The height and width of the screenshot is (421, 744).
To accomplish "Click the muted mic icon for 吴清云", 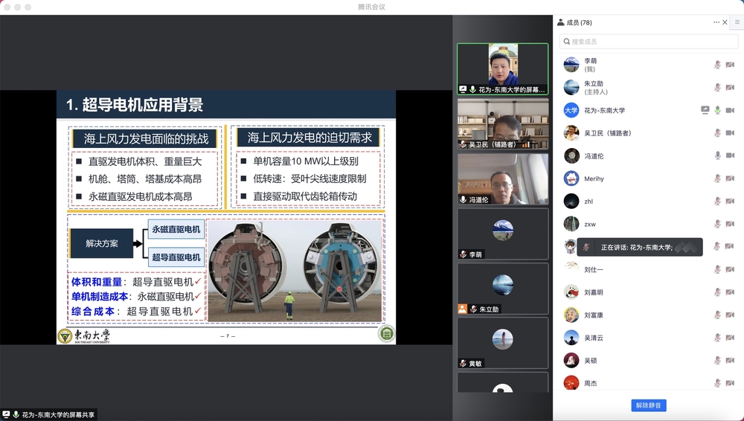I will pos(717,338).
